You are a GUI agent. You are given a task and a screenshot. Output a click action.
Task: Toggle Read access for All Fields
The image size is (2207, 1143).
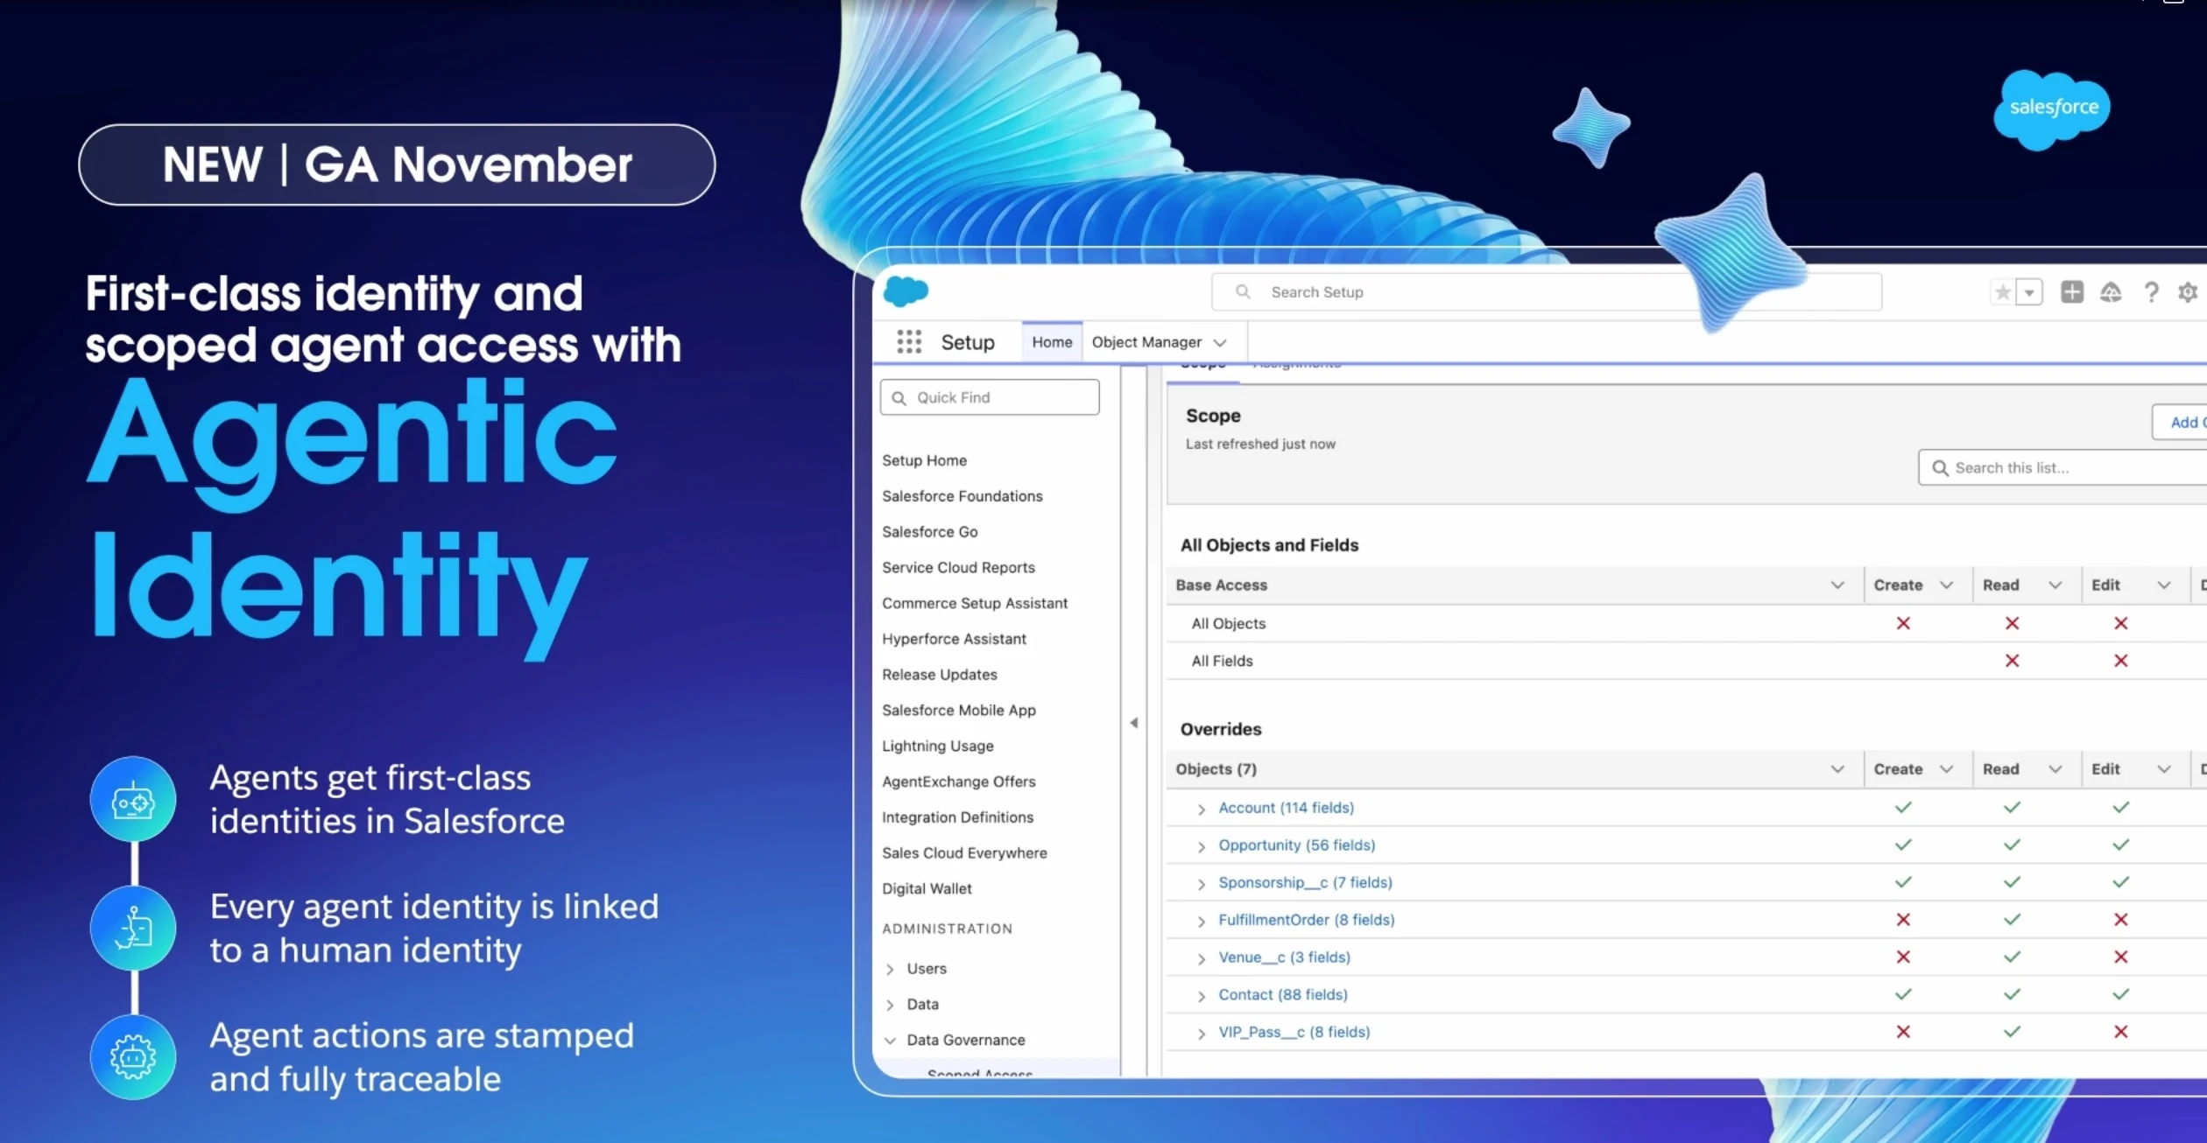[x=2012, y=661]
